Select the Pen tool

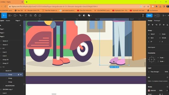point(20,16)
